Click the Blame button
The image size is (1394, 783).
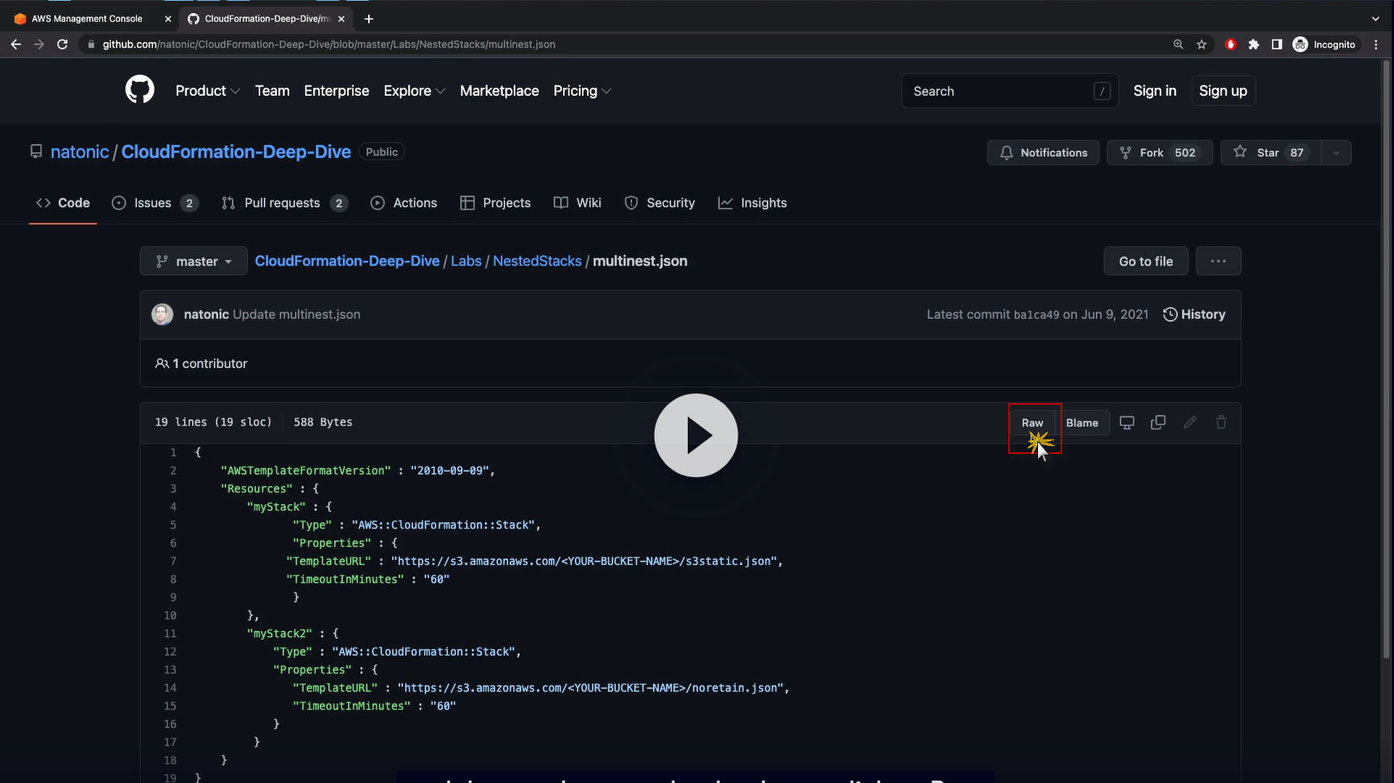coord(1082,422)
